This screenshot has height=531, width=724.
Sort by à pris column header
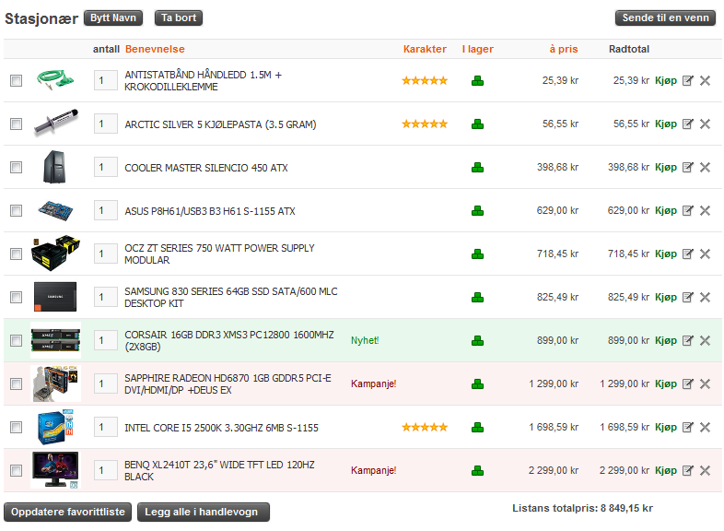564,49
